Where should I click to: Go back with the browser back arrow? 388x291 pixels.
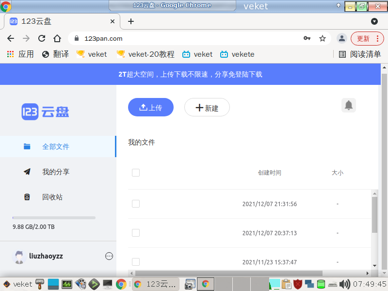click(x=11, y=38)
